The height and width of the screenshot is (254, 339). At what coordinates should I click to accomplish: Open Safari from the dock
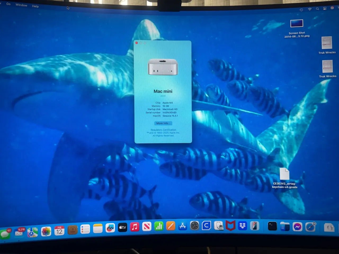point(310,227)
